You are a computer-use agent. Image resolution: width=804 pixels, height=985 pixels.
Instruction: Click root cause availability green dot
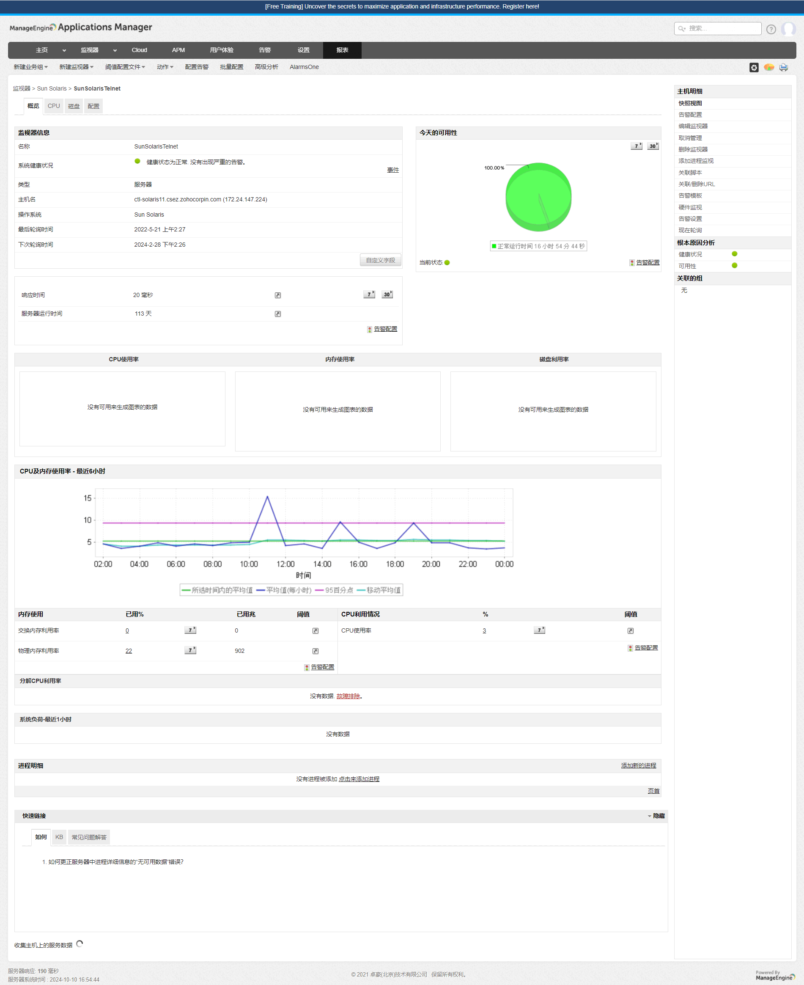pyautogui.click(x=735, y=265)
